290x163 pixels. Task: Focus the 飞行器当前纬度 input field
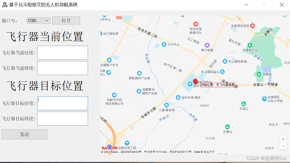click(x=63, y=68)
